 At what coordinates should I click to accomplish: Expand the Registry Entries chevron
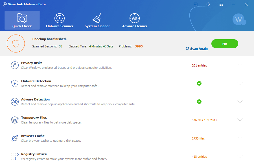240,156
